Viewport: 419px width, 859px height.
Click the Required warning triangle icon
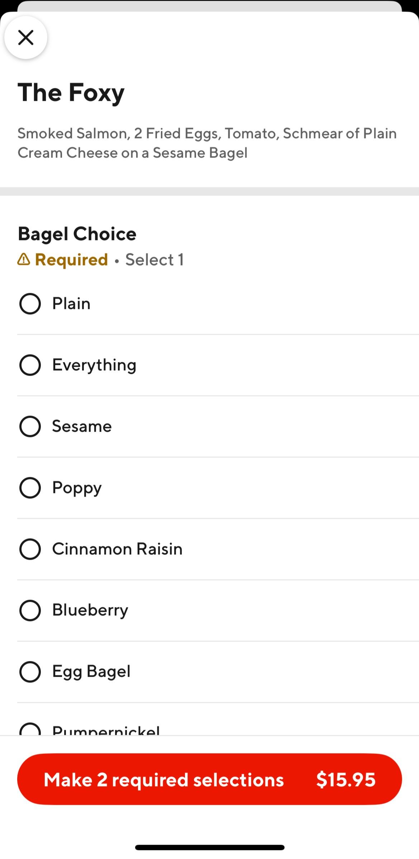pyautogui.click(x=24, y=259)
